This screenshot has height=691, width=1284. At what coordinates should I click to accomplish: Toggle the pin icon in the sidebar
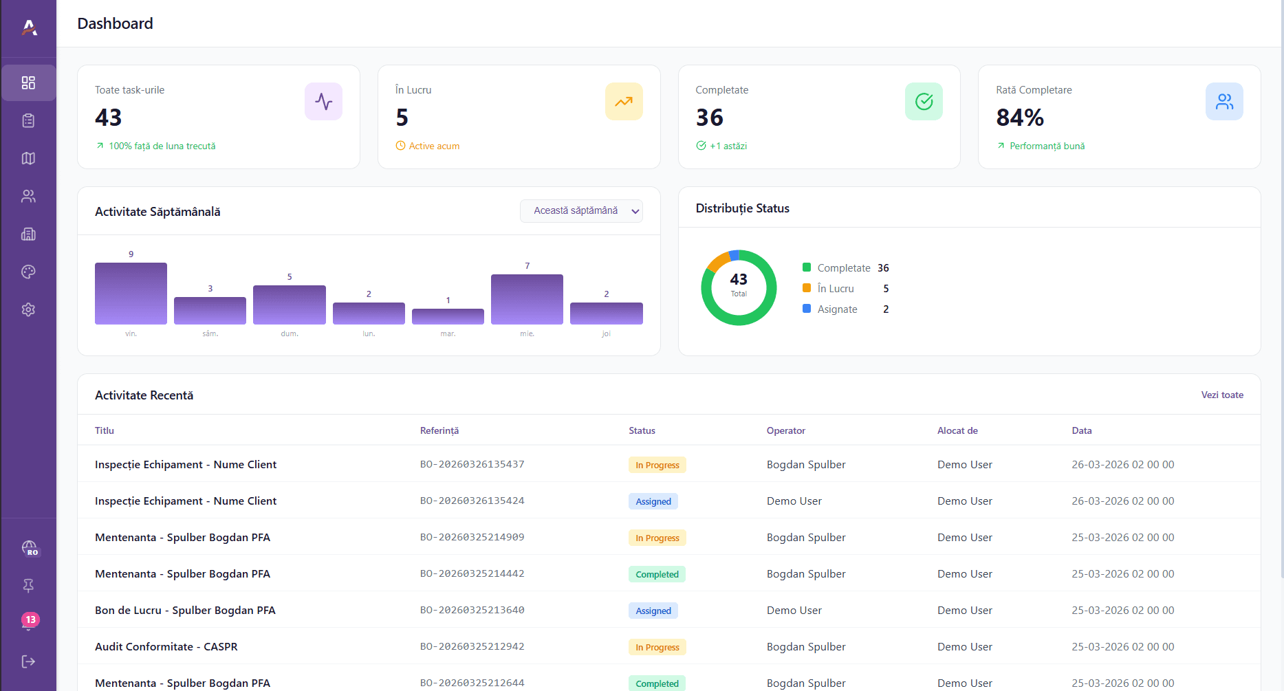pyautogui.click(x=28, y=585)
